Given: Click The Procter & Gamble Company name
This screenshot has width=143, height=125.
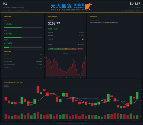Looking at the screenshot, I should pyautogui.click(x=13, y=8).
